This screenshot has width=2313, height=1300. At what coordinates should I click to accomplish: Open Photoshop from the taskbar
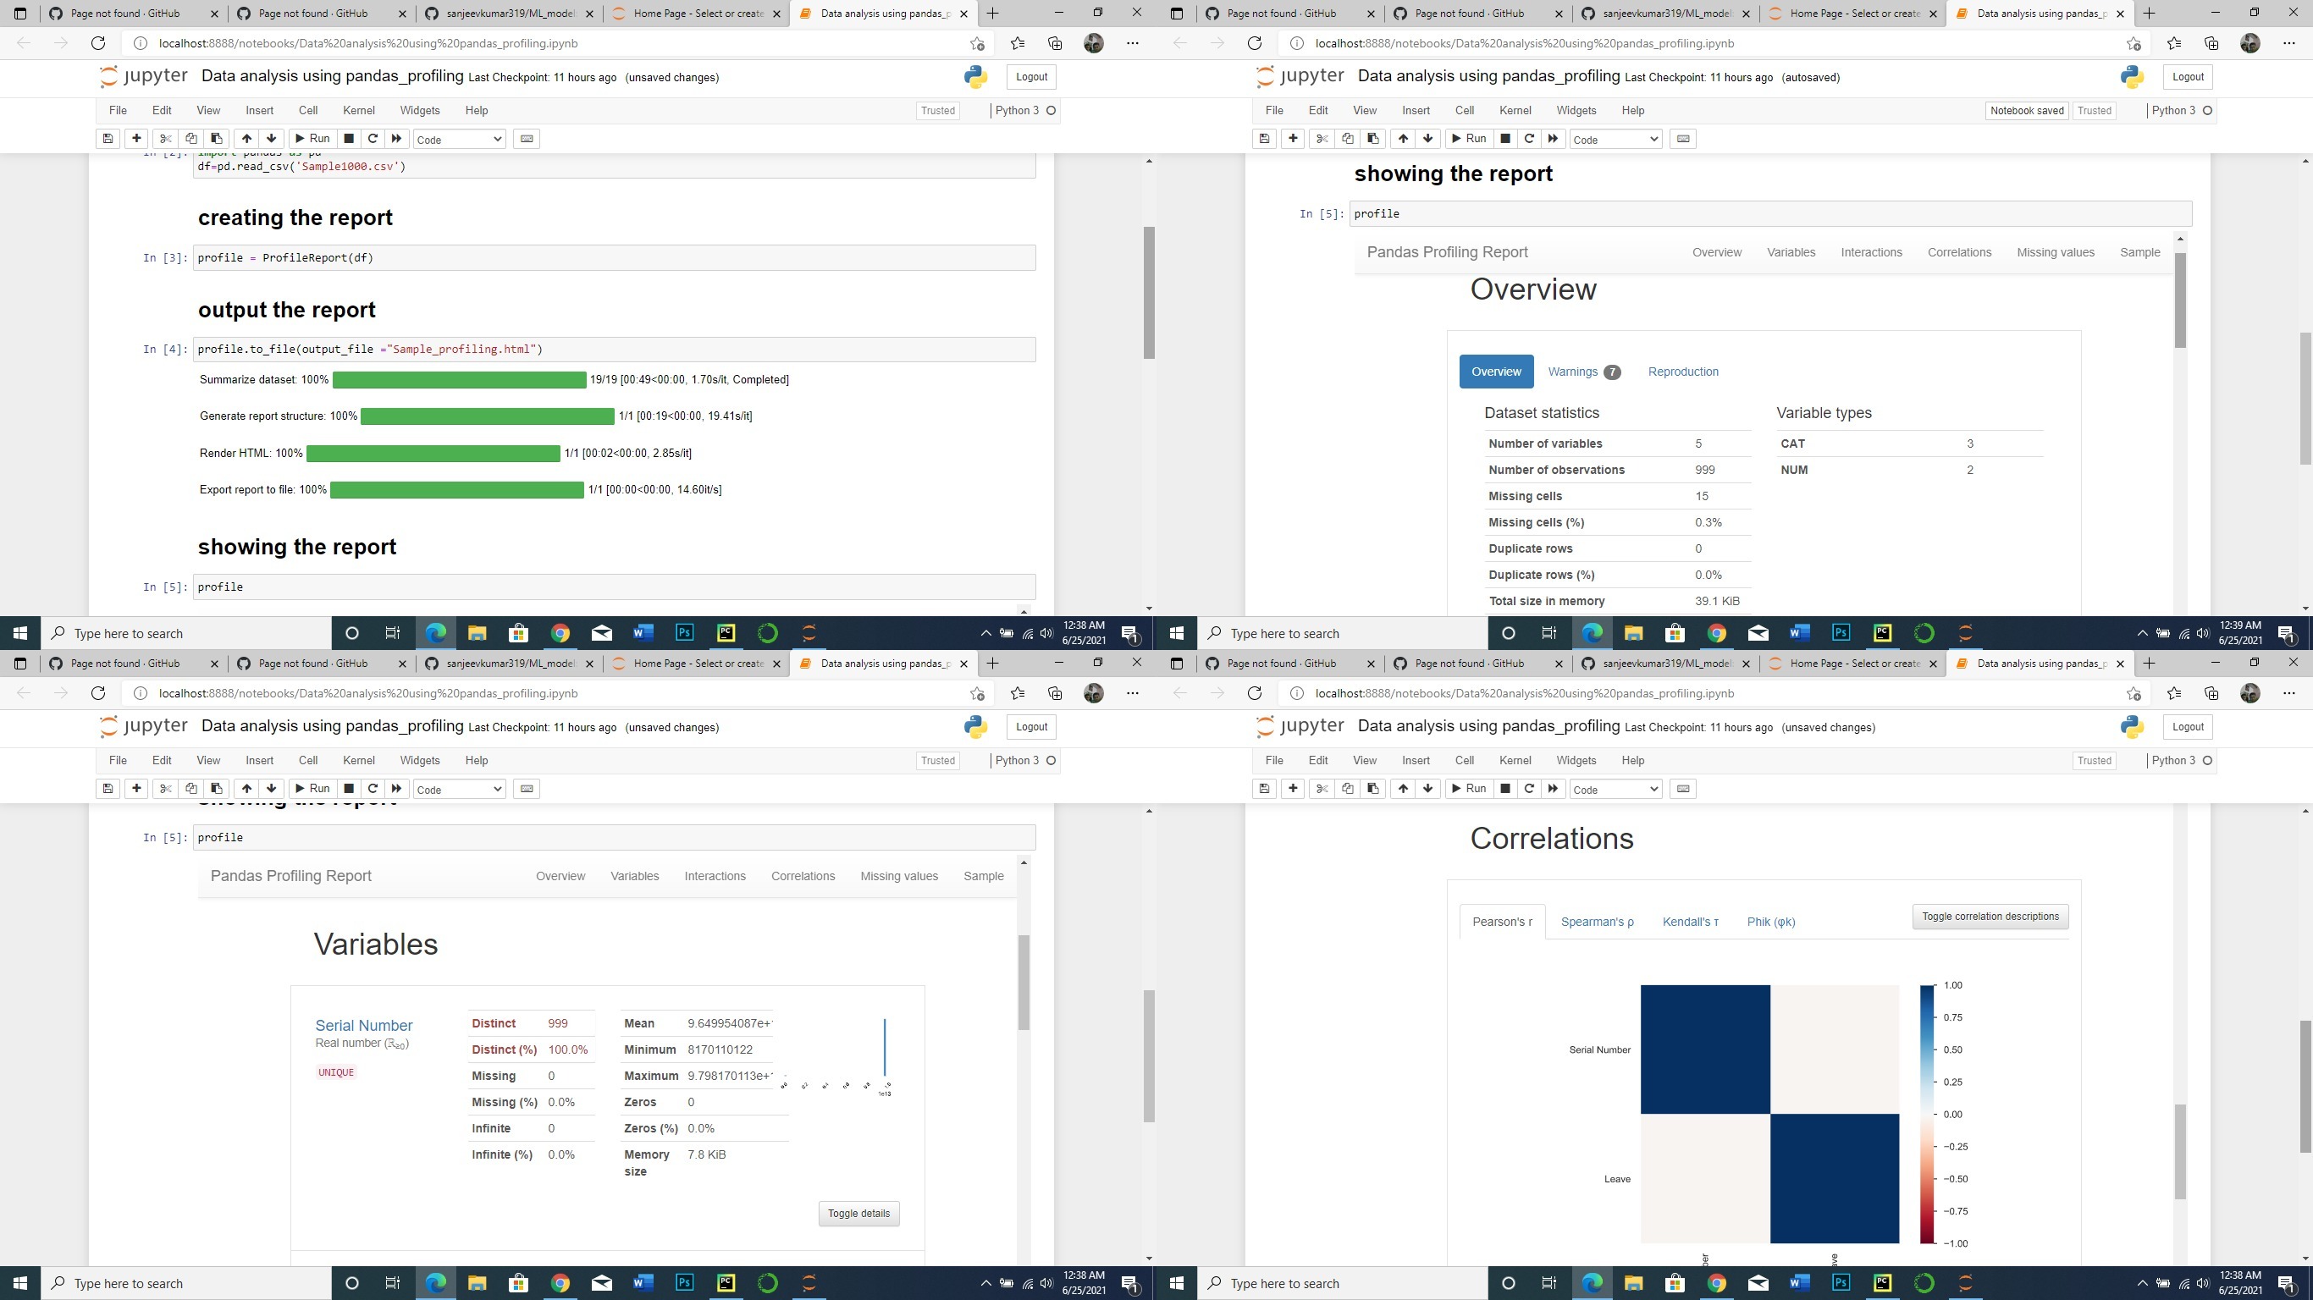(684, 633)
